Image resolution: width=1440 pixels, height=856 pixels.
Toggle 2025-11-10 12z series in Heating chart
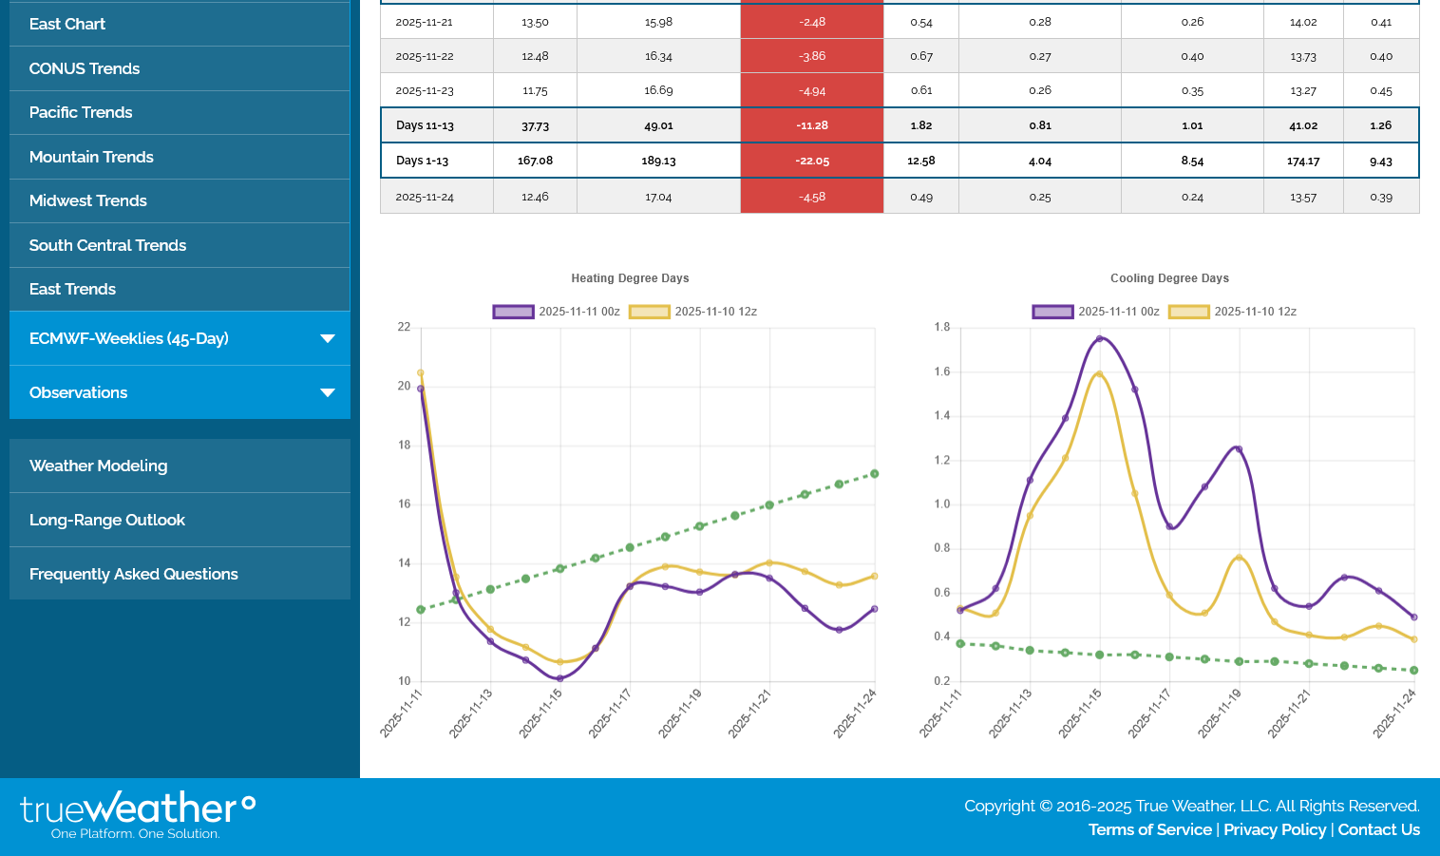pyautogui.click(x=693, y=312)
